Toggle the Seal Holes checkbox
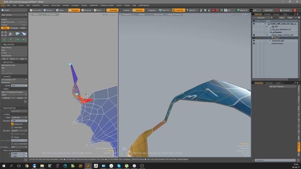 pos(12,127)
